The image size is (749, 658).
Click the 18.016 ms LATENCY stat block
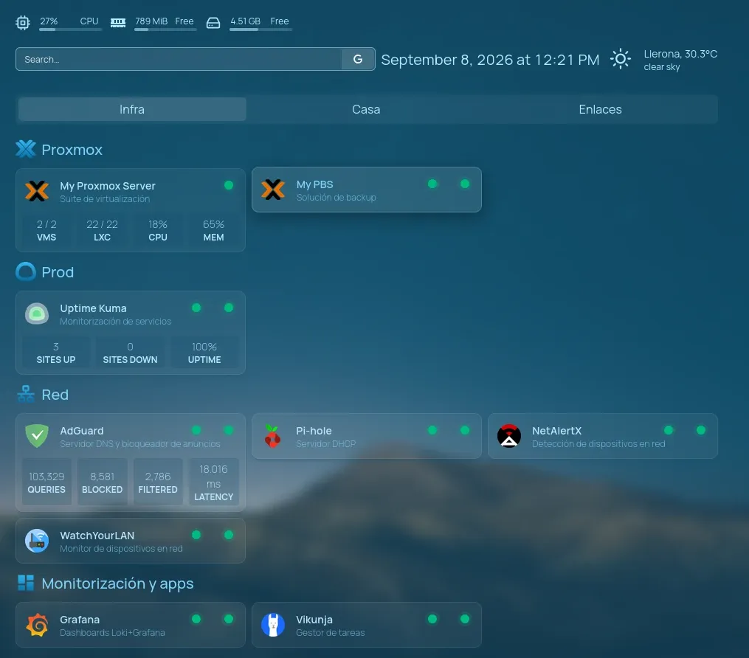tap(213, 482)
